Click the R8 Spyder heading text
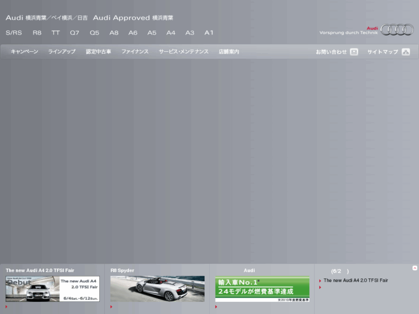 (x=122, y=270)
